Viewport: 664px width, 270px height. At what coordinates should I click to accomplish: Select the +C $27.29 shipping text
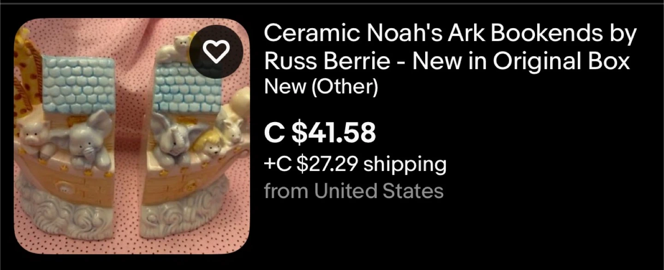[355, 164]
